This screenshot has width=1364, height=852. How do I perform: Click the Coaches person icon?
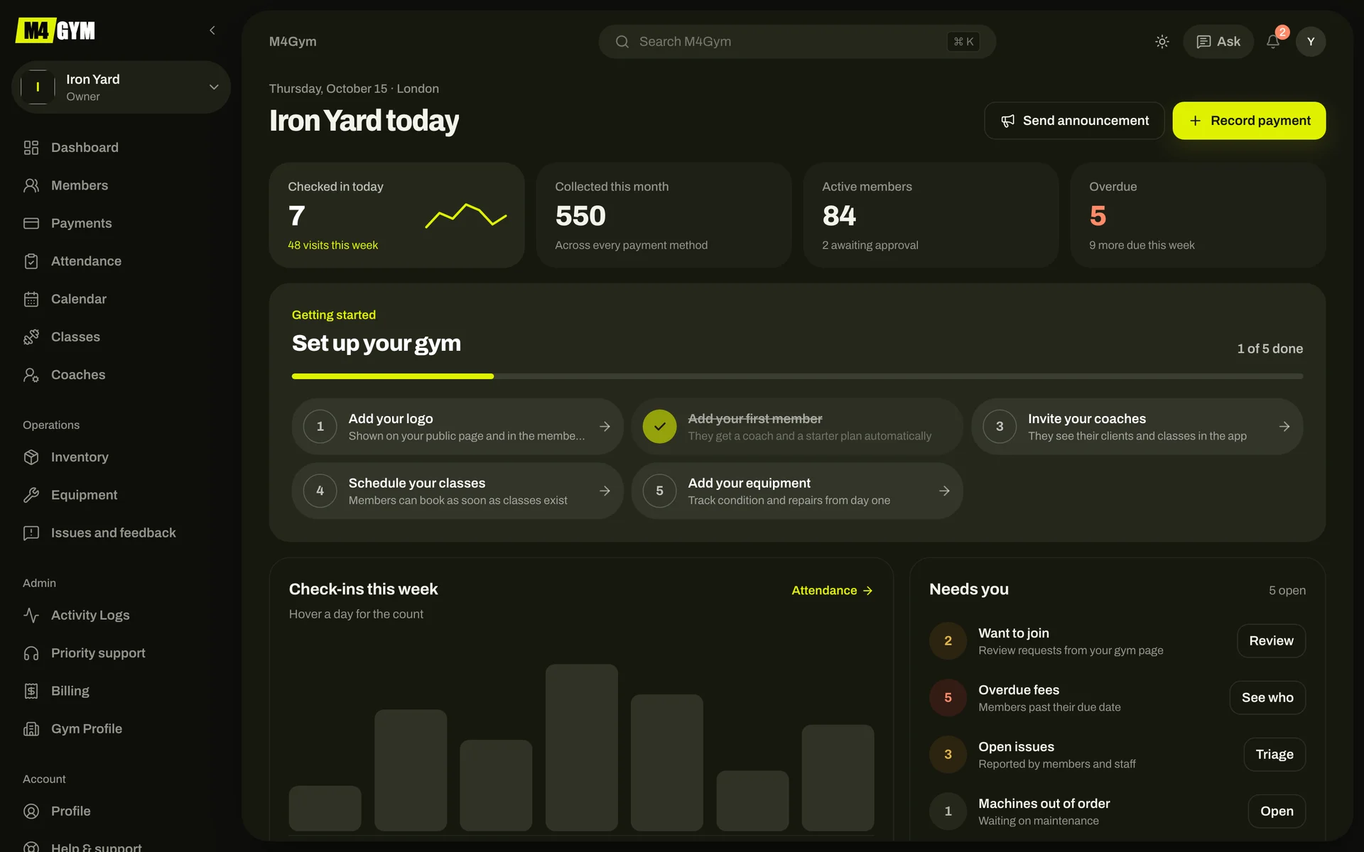tap(31, 375)
